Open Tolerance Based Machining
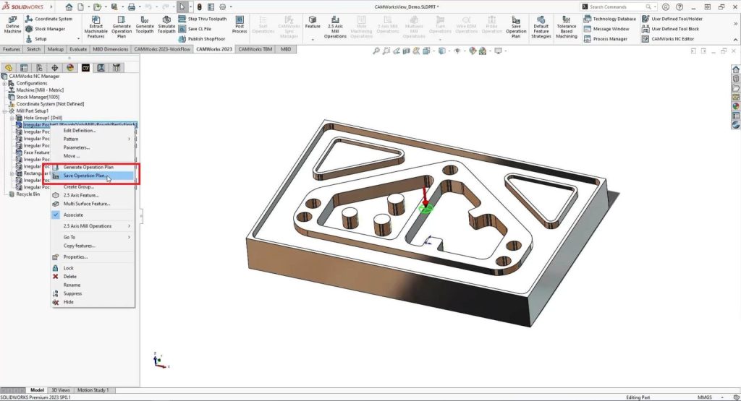The image size is (741, 401). (x=567, y=27)
